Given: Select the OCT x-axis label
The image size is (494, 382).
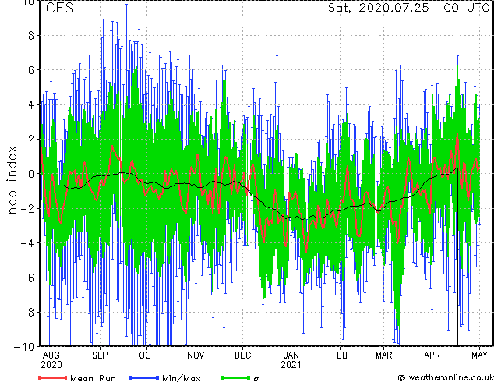Looking at the screenshot, I should [x=147, y=355].
